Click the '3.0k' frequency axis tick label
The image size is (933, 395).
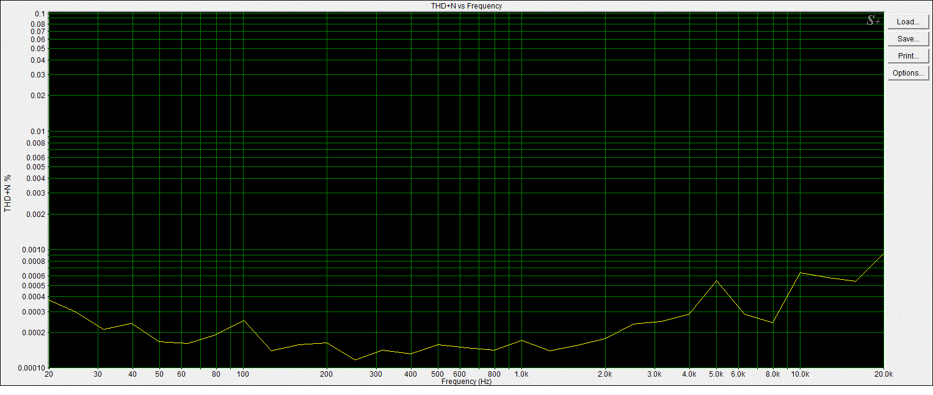coord(655,374)
